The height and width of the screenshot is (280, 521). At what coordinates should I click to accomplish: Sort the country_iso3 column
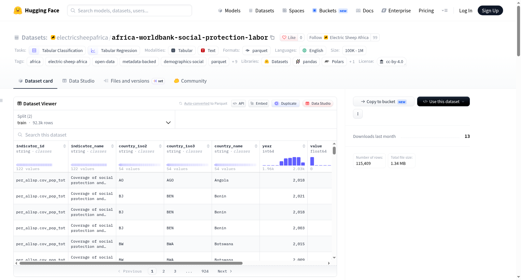[x=208, y=146]
